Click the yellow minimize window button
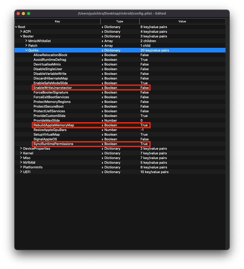Viewport: 244px width, 269px height. [23, 14]
